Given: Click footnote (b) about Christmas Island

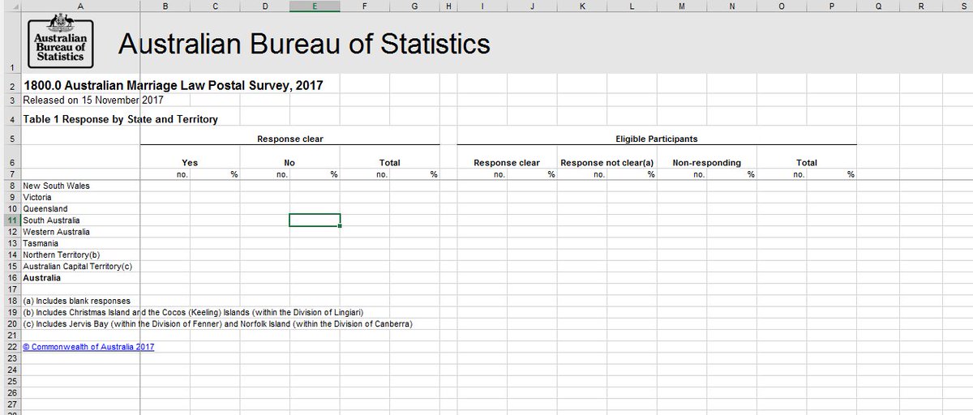Looking at the screenshot, I should point(193,312).
